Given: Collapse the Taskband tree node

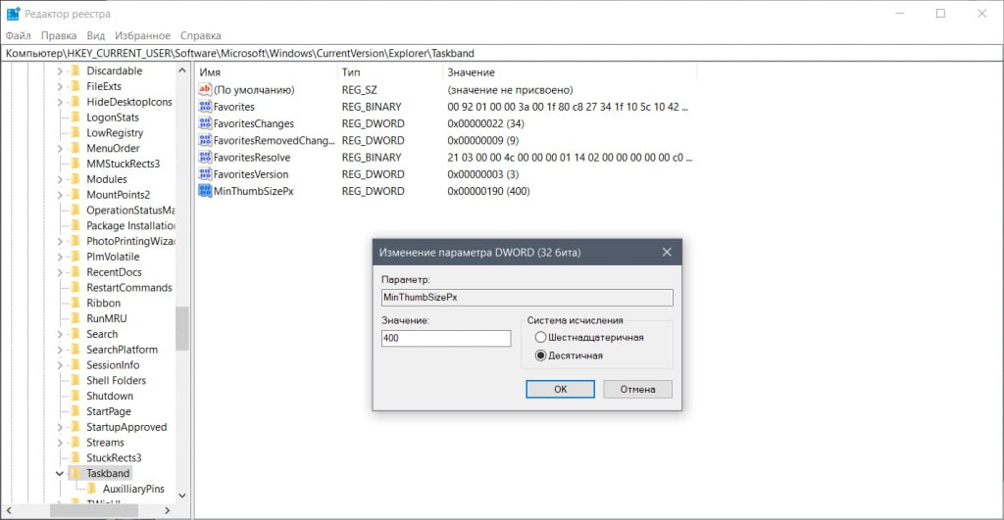Looking at the screenshot, I should [x=60, y=473].
